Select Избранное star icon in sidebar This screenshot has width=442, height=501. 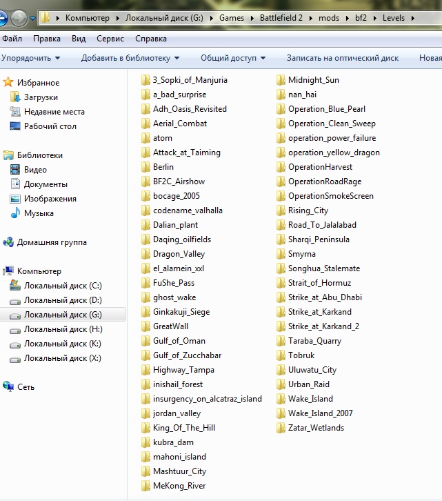coord(8,82)
